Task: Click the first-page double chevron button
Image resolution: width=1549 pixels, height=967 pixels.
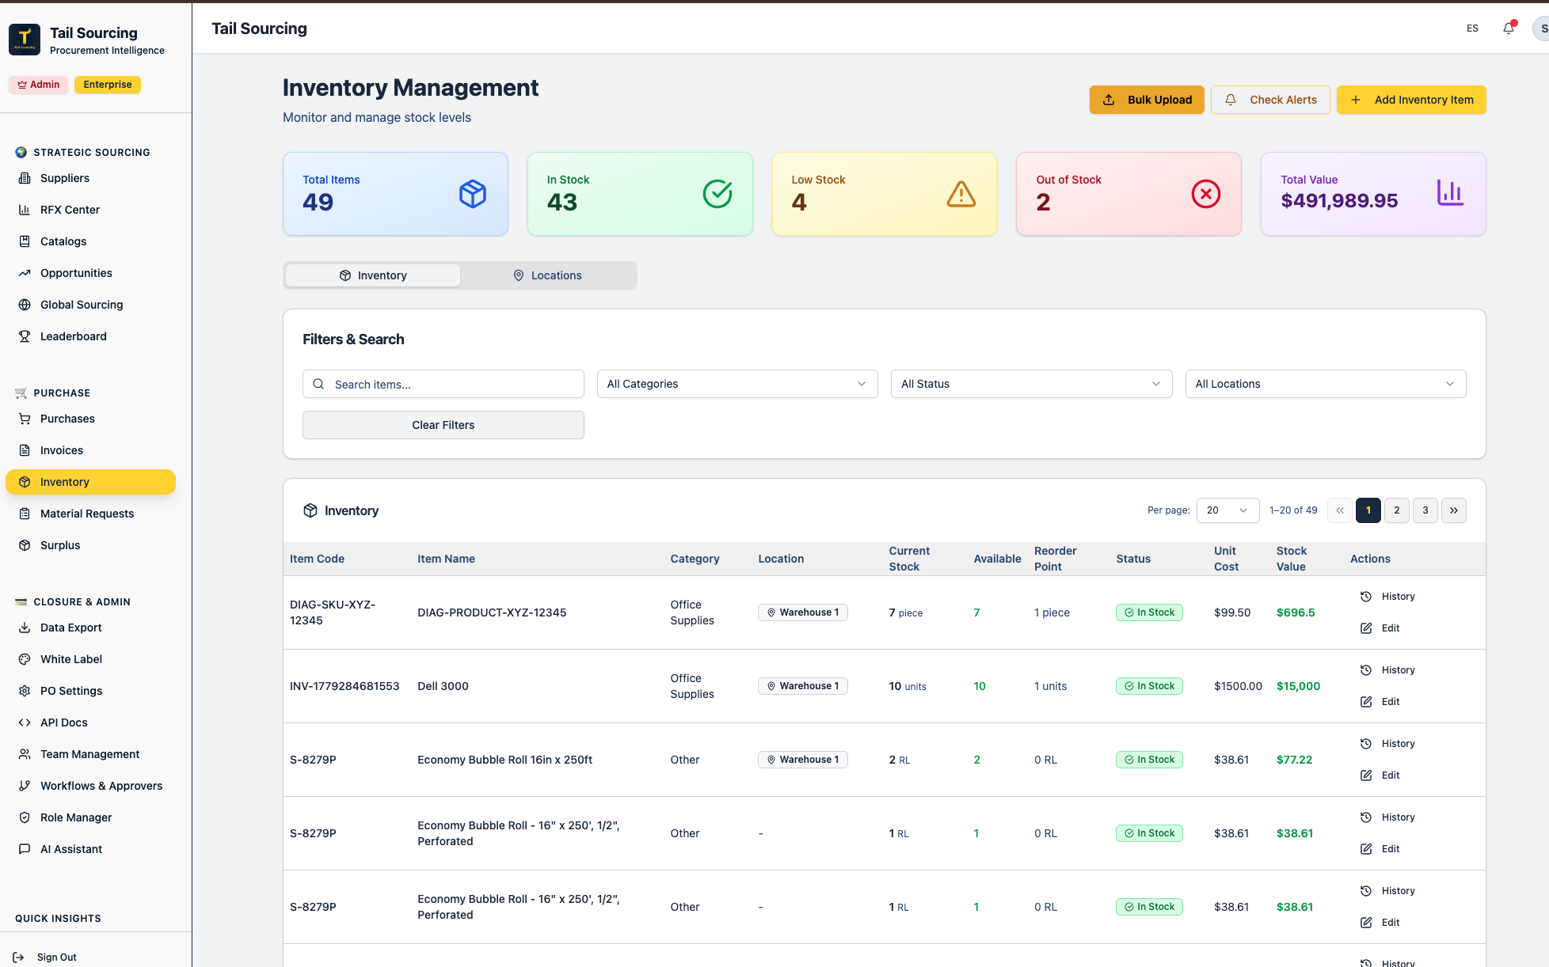Action: coord(1340,510)
